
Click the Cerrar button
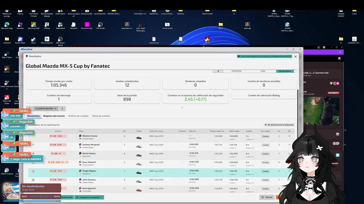[x=267, y=197]
